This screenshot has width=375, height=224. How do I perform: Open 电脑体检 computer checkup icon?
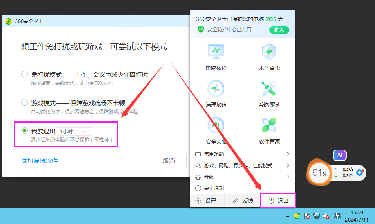pos(216,52)
